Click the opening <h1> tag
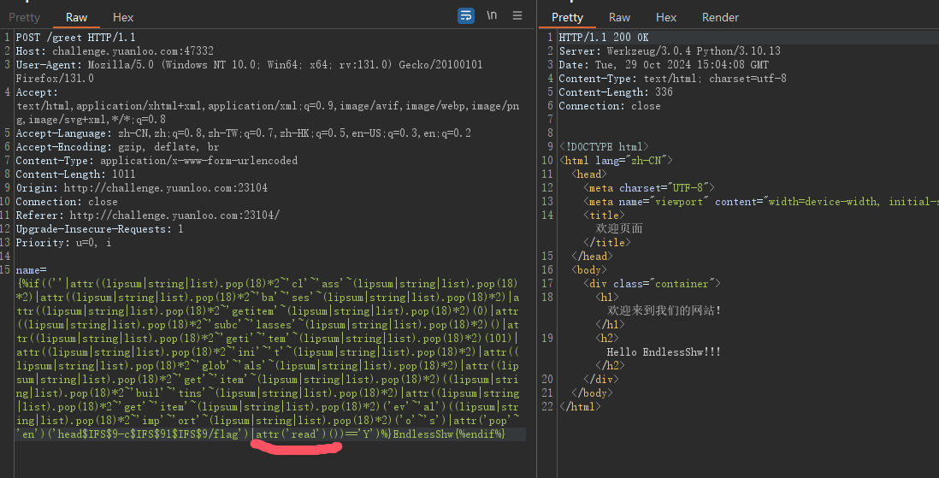Viewport: 939px width, 478px height. (606, 297)
